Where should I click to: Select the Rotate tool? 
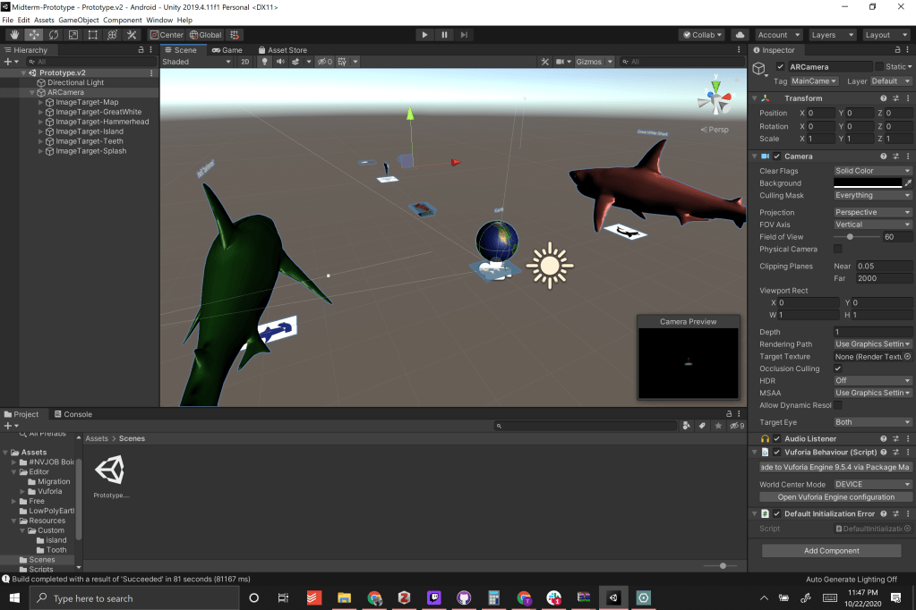click(x=54, y=35)
